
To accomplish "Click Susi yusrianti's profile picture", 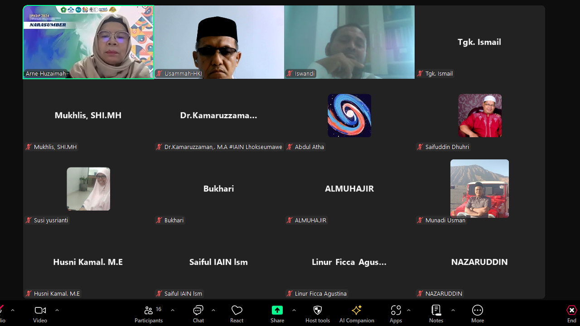I will (88, 189).
